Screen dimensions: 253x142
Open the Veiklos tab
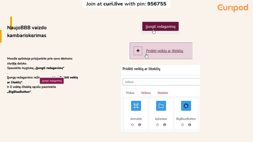point(146,93)
